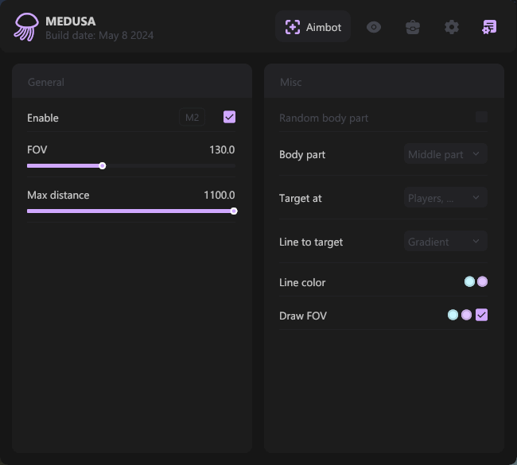Click the Medusa jellyfish logo

click(x=25, y=27)
